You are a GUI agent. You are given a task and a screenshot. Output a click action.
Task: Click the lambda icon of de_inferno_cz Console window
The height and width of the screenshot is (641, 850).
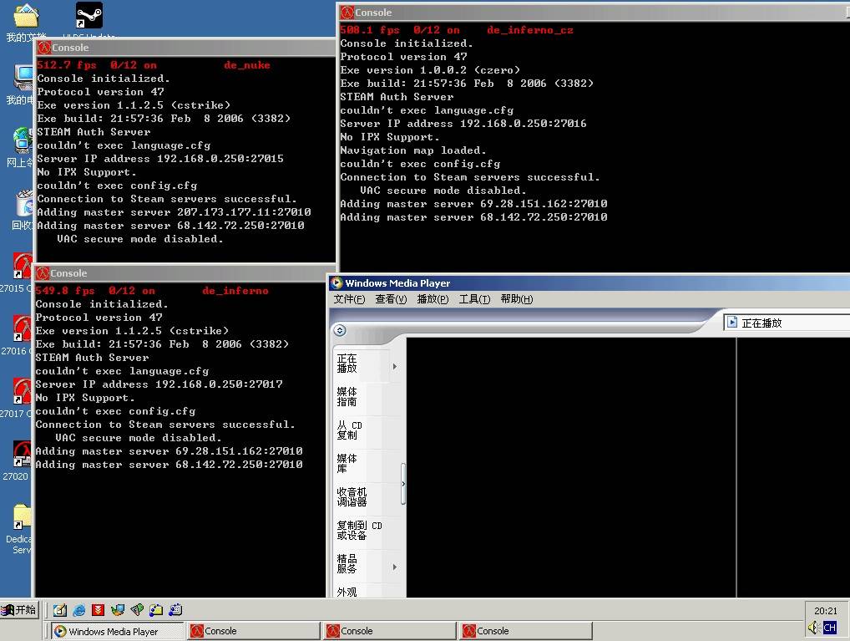[347, 13]
